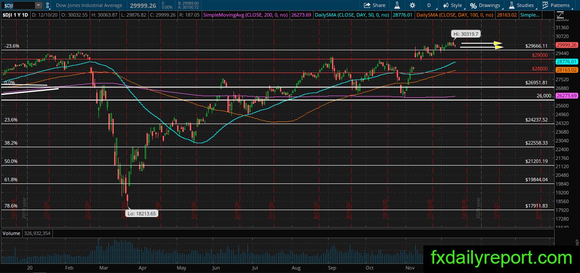Click the 61.8% Fibonacci percent label

click(11, 180)
